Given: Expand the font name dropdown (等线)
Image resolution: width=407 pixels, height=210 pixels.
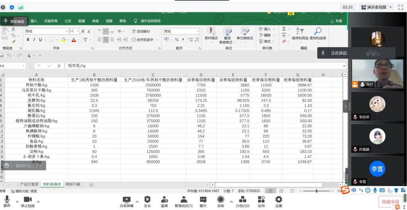Looking at the screenshot, I should (67, 31).
